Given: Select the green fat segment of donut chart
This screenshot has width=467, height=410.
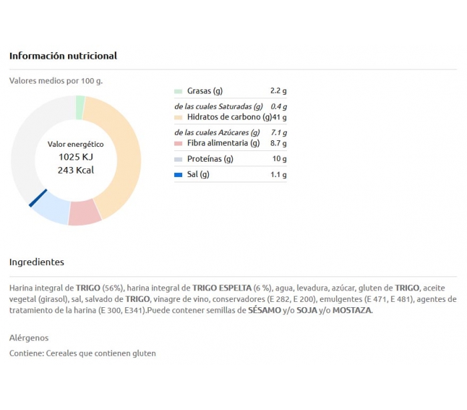Looking at the screenshot, I should coord(80,108).
